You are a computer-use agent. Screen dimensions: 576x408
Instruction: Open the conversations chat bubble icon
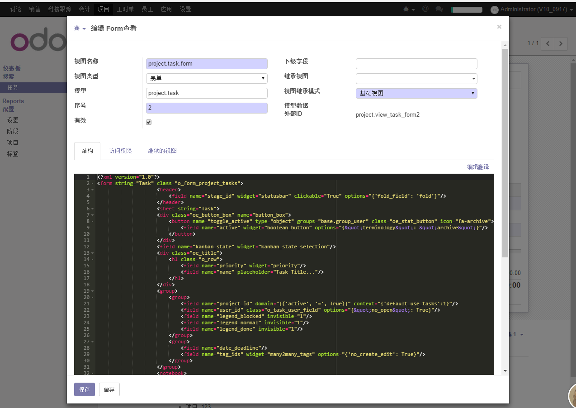439,9
